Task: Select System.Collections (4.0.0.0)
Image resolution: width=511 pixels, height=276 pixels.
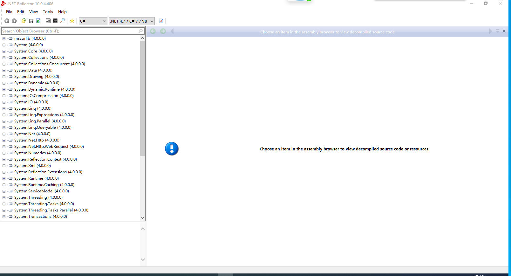Action: (39, 58)
